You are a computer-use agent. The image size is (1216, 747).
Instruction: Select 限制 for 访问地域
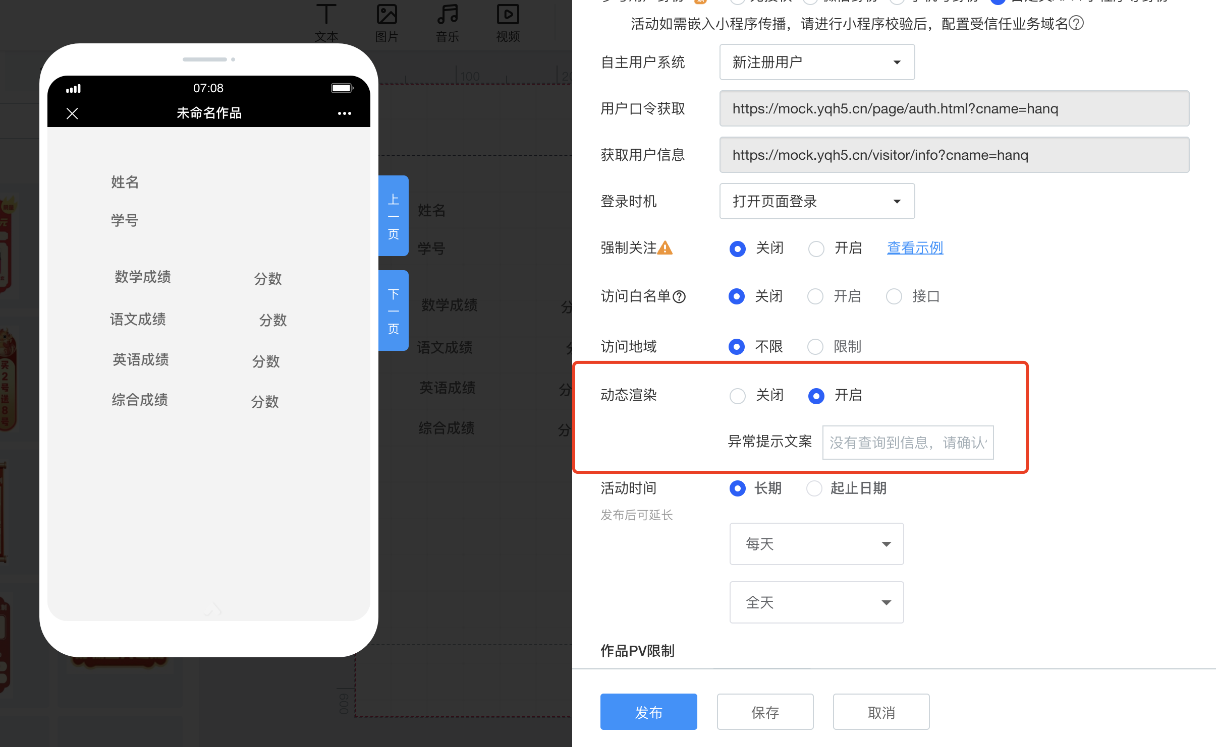point(815,347)
